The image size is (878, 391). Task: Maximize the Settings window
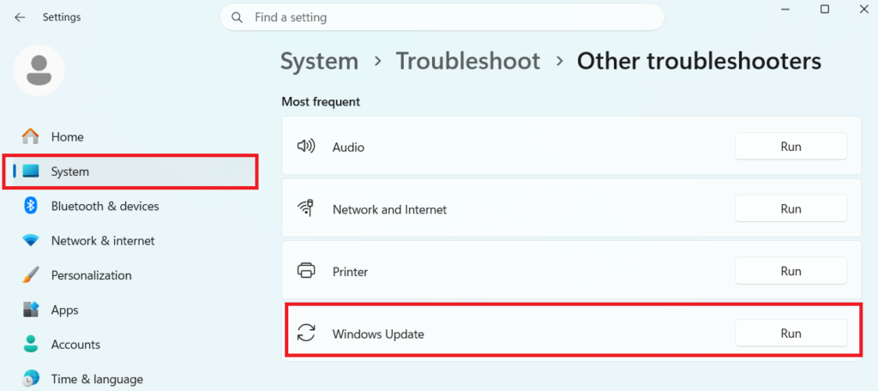pos(824,9)
